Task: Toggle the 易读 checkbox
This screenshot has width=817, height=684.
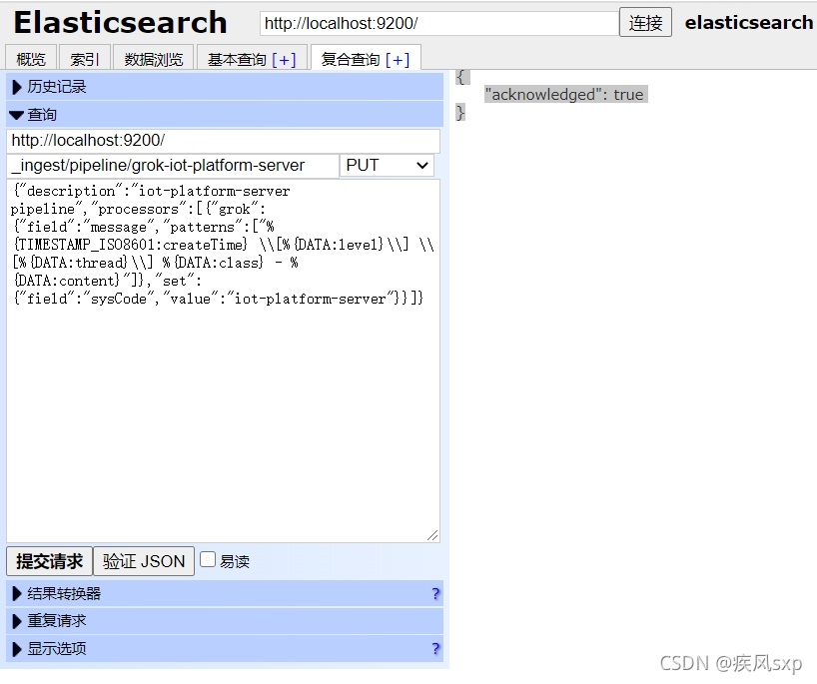Action: point(208,559)
